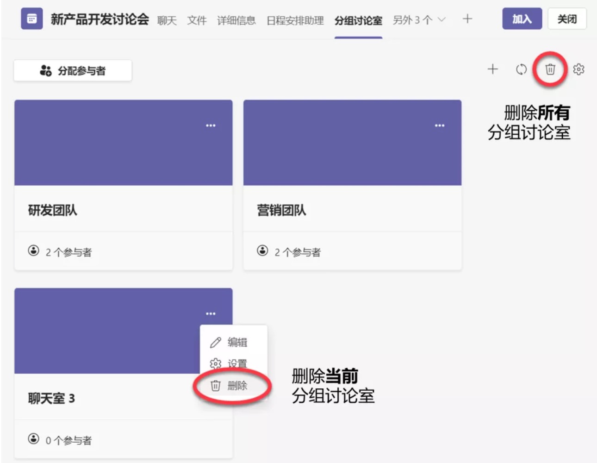597x463 pixels.
Task: Click participant icon under 研发团队
Action: 33,251
